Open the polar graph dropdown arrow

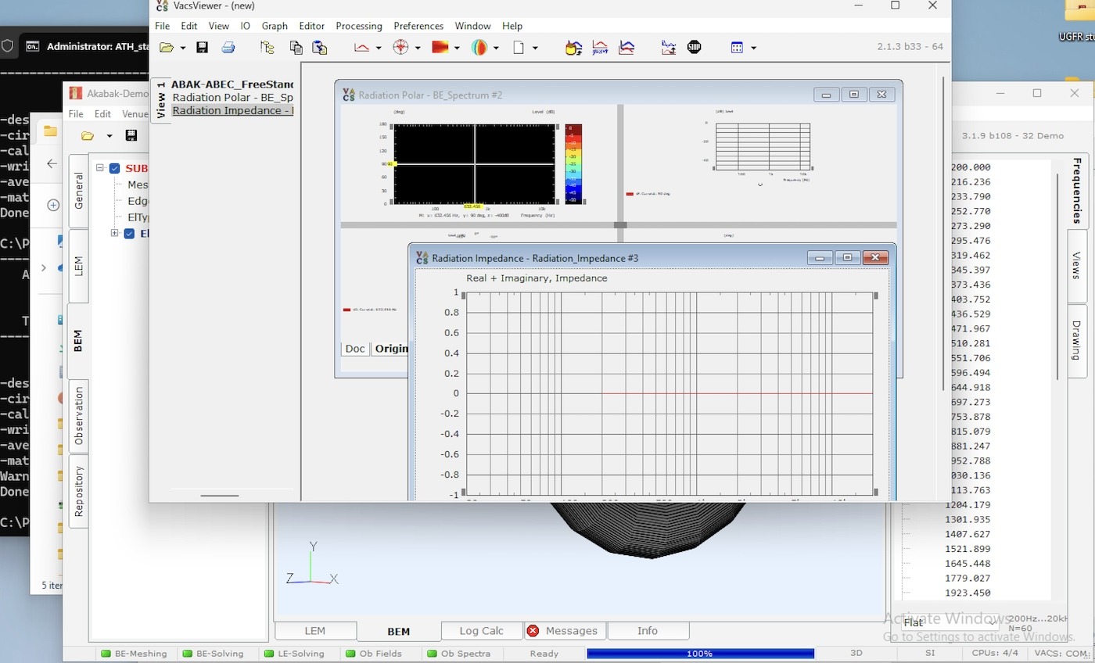[418, 48]
